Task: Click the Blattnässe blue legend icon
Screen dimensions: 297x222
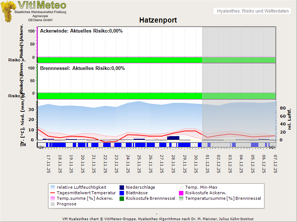Action: pyautogui.click(x=122, y=193)
